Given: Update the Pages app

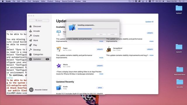Looking at the screenshot, I should tap(100, 49).
